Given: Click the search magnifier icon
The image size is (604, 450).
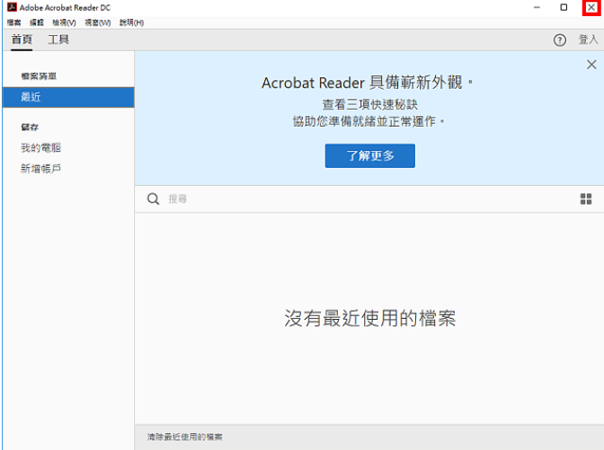Looking at the screenshot, I should coord(153,199).
